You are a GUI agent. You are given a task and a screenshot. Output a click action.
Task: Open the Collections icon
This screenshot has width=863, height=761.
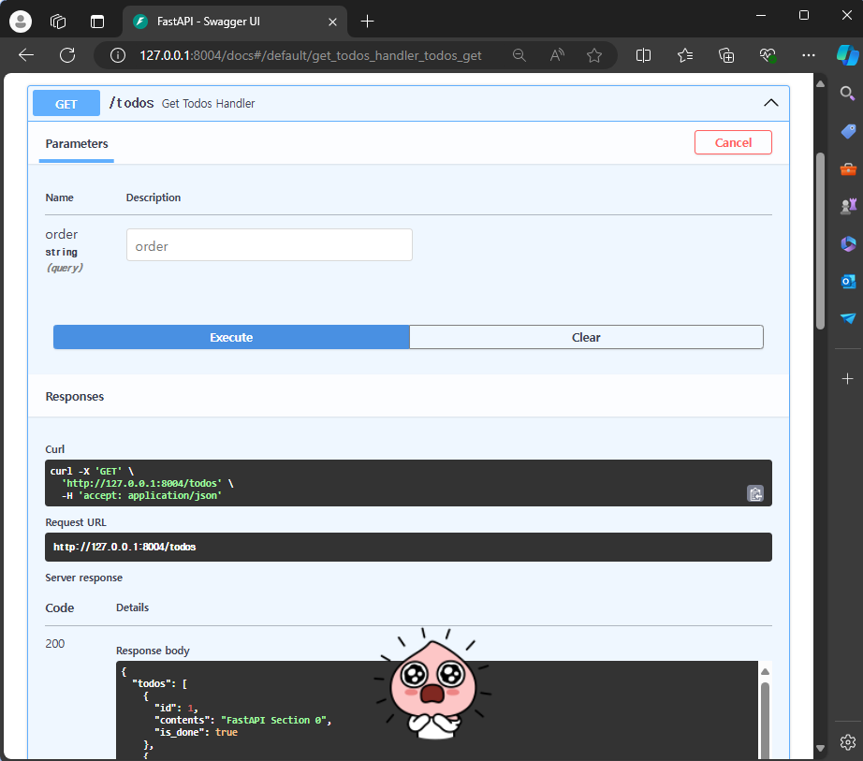click(x=726, y=55)
